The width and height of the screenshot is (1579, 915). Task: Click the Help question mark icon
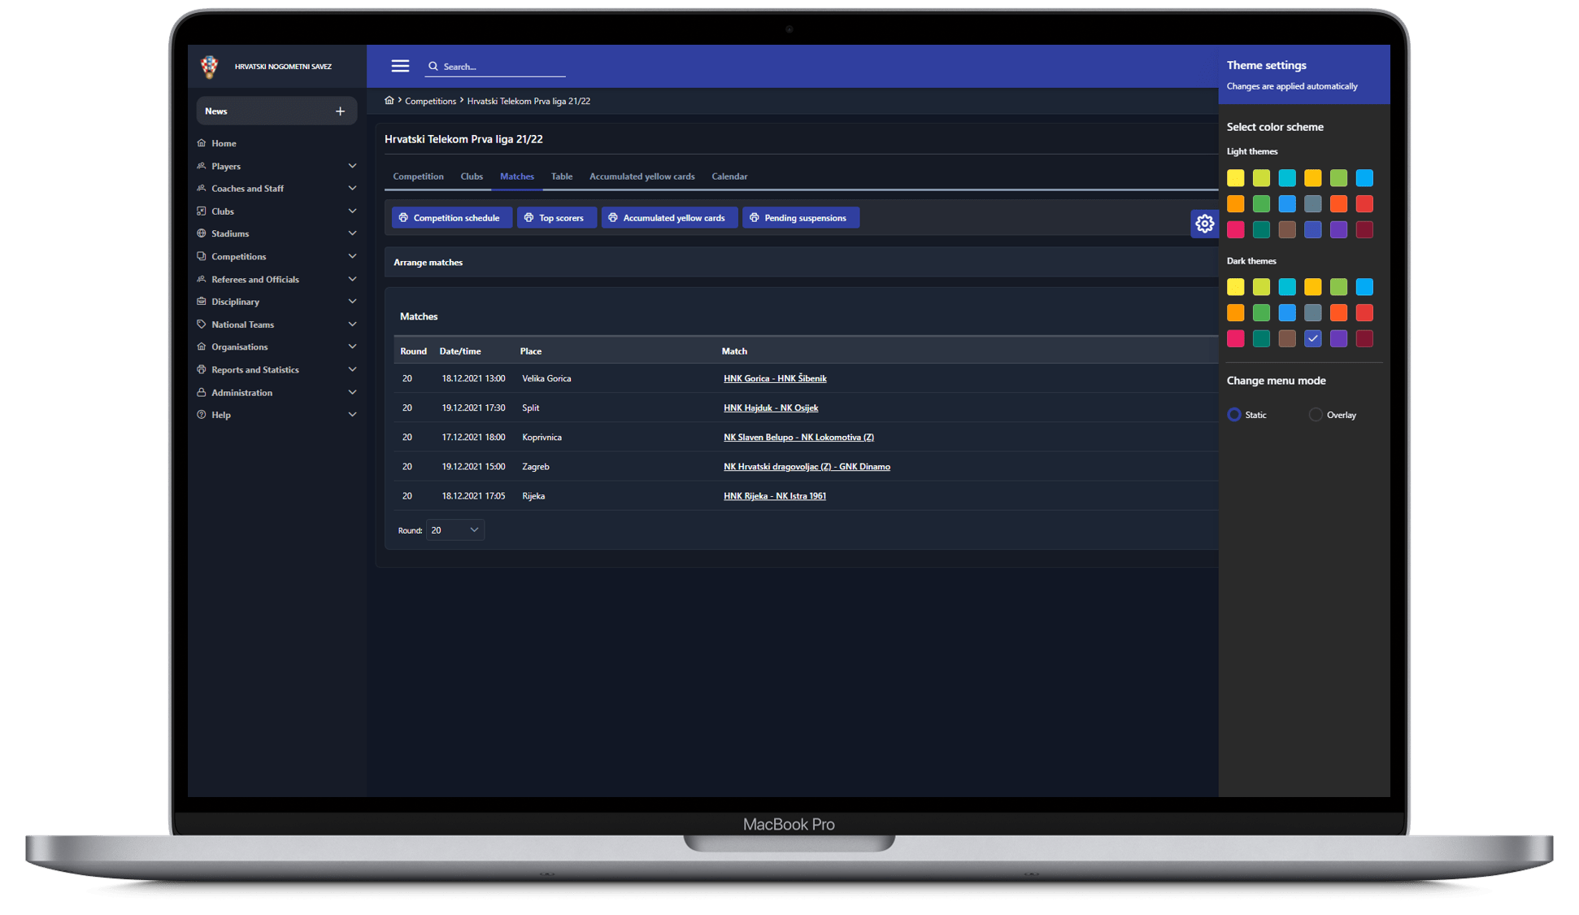(x=202, y=415)
